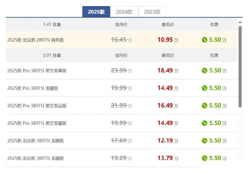Screen dimensions: 248x175
Task: Click green discount icon for Pro 380TSI 龙耀版
Action: [x=204, y=88]
